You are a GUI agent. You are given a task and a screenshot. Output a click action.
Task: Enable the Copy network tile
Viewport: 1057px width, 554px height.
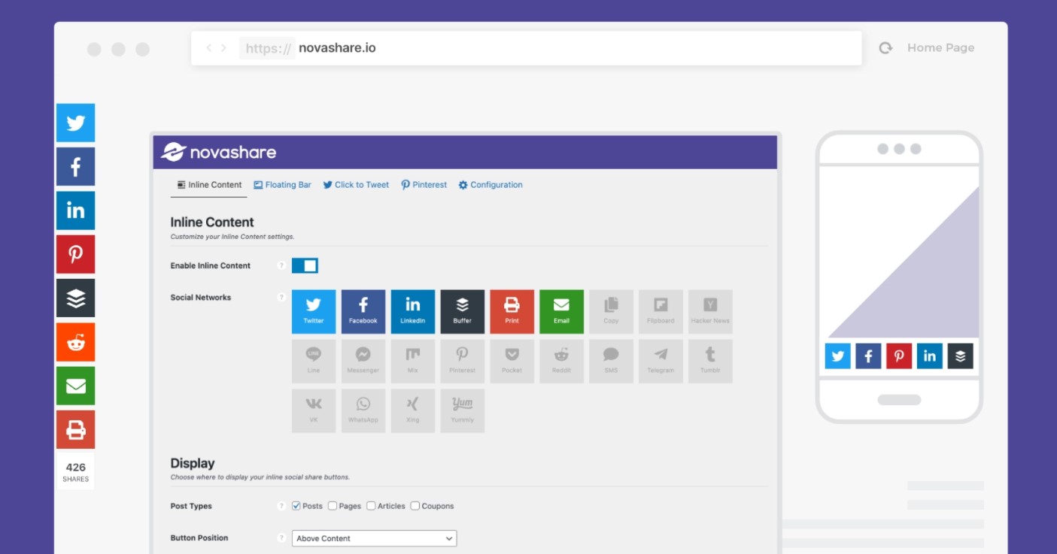point(611,311)
